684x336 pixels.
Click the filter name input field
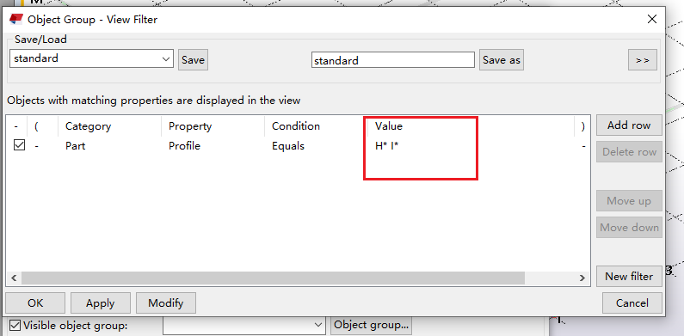(x=392, y=60)
